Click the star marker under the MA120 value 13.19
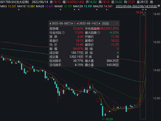Image resolution: width=161 pixels, height=121 pixels. (79, 10)
